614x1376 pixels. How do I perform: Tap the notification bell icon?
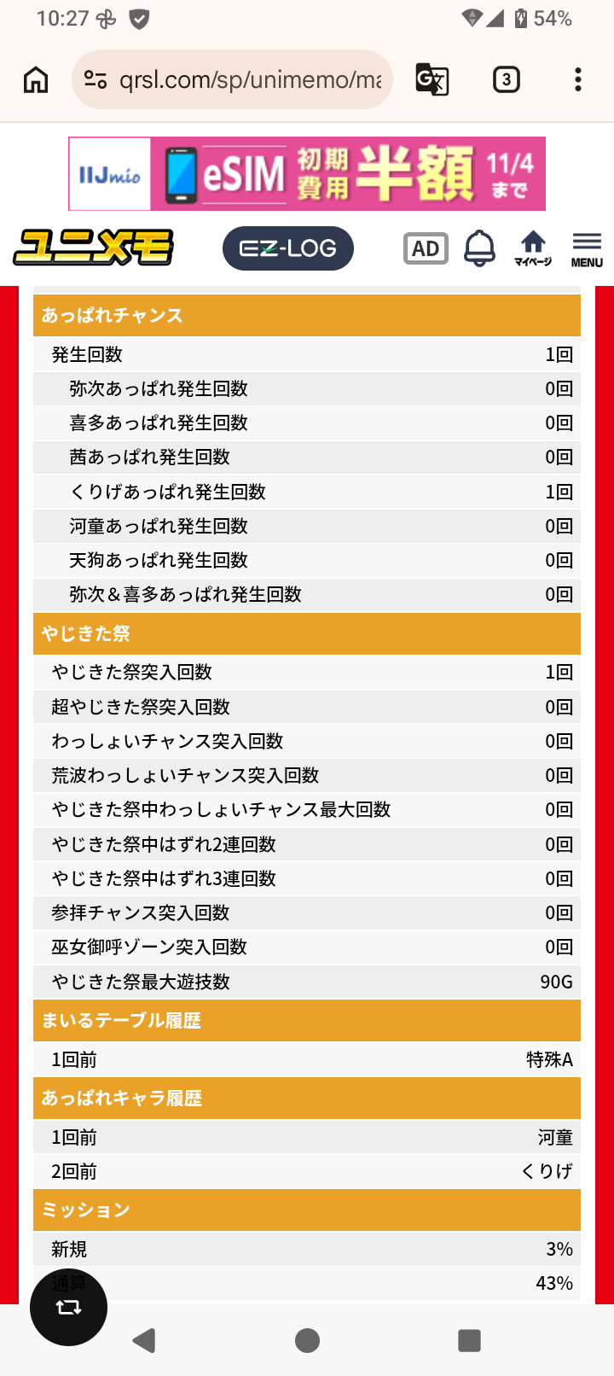point(479,248)
